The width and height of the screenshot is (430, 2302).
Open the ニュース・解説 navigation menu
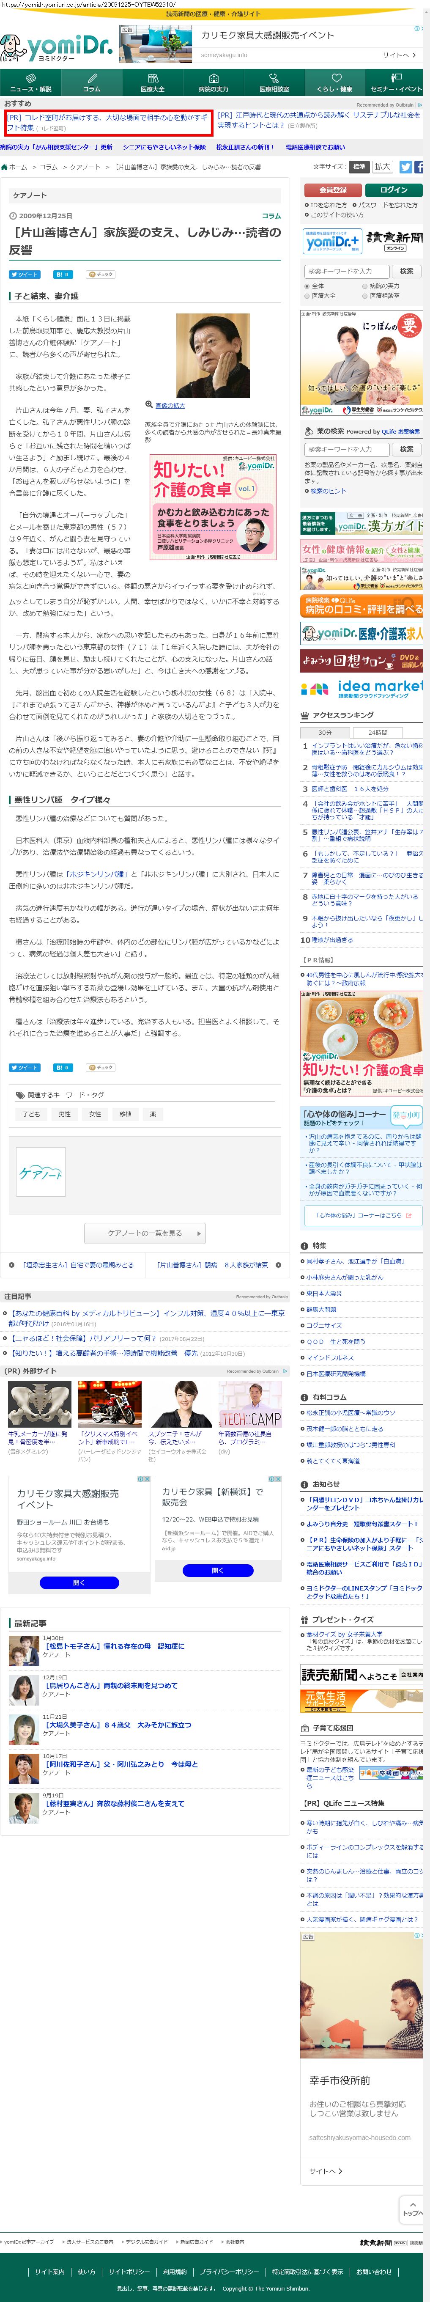pos(30,83)
